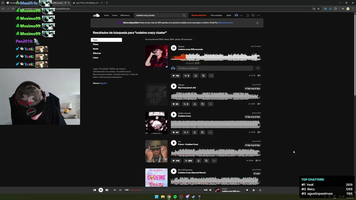356x200 pixels.
Task: Share 'Future - Codeine Crazy' track
Action: click(198, 161)
